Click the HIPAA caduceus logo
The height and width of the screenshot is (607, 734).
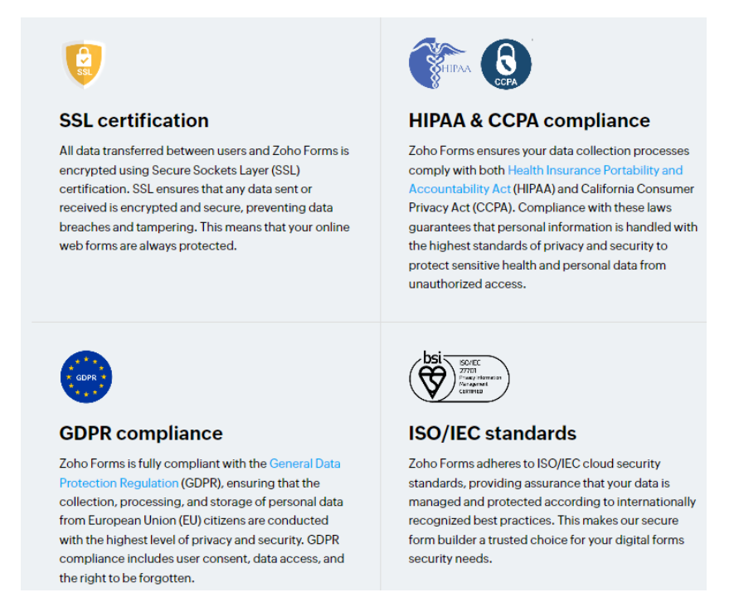point(440,63)
